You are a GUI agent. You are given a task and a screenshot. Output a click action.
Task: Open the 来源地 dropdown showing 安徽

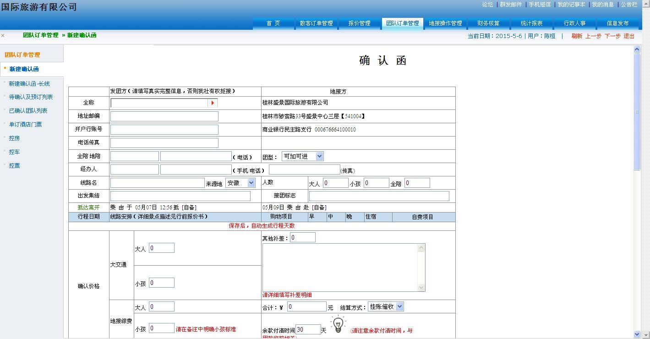[240, 183]
